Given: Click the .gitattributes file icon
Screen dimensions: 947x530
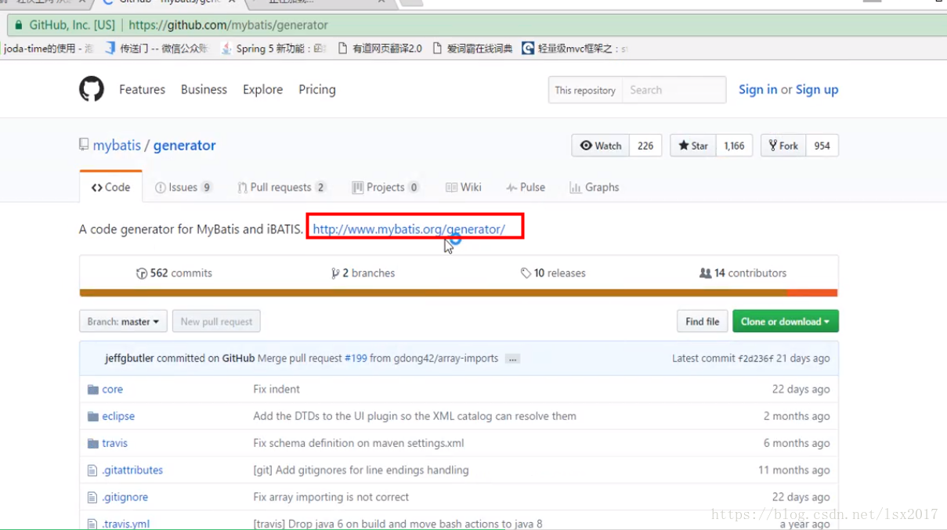Looking at the screenshot, I should click(x=92, y=471).
